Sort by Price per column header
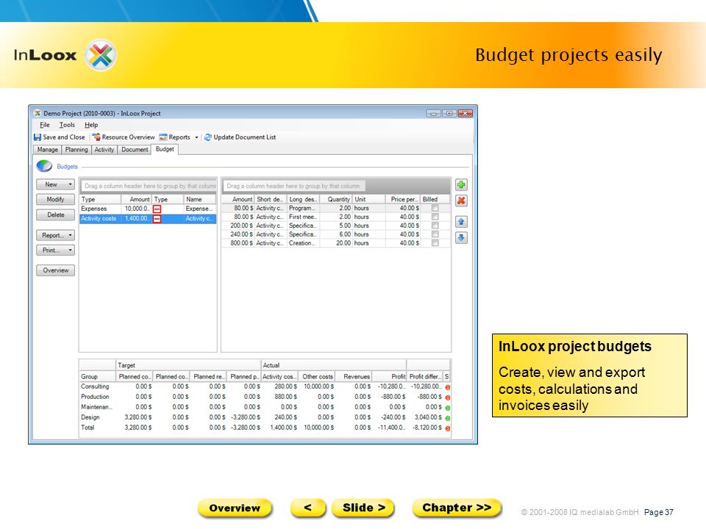Screen dimensions: 706x529 pyautogui.click(x=402, y=199)
